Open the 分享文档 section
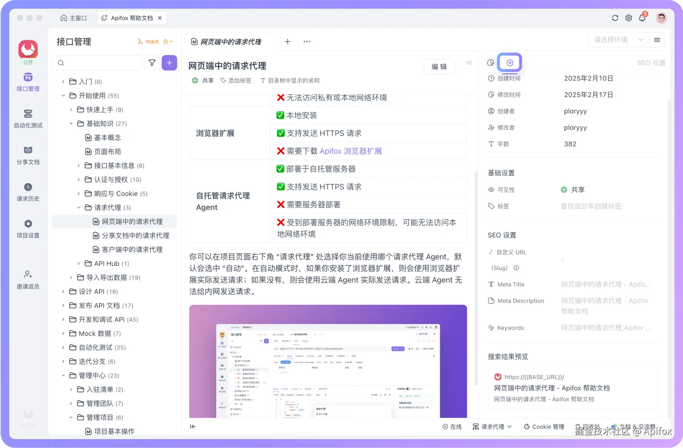Screen dimensions: 683x448 [x=28, y=155]
